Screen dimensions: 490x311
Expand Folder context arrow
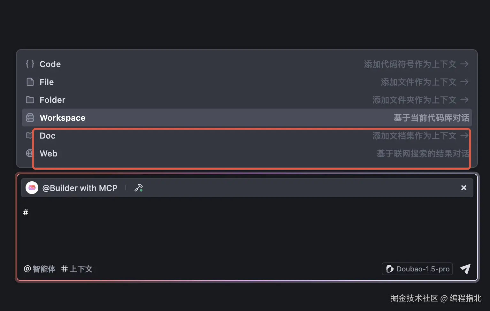point(464,100)
